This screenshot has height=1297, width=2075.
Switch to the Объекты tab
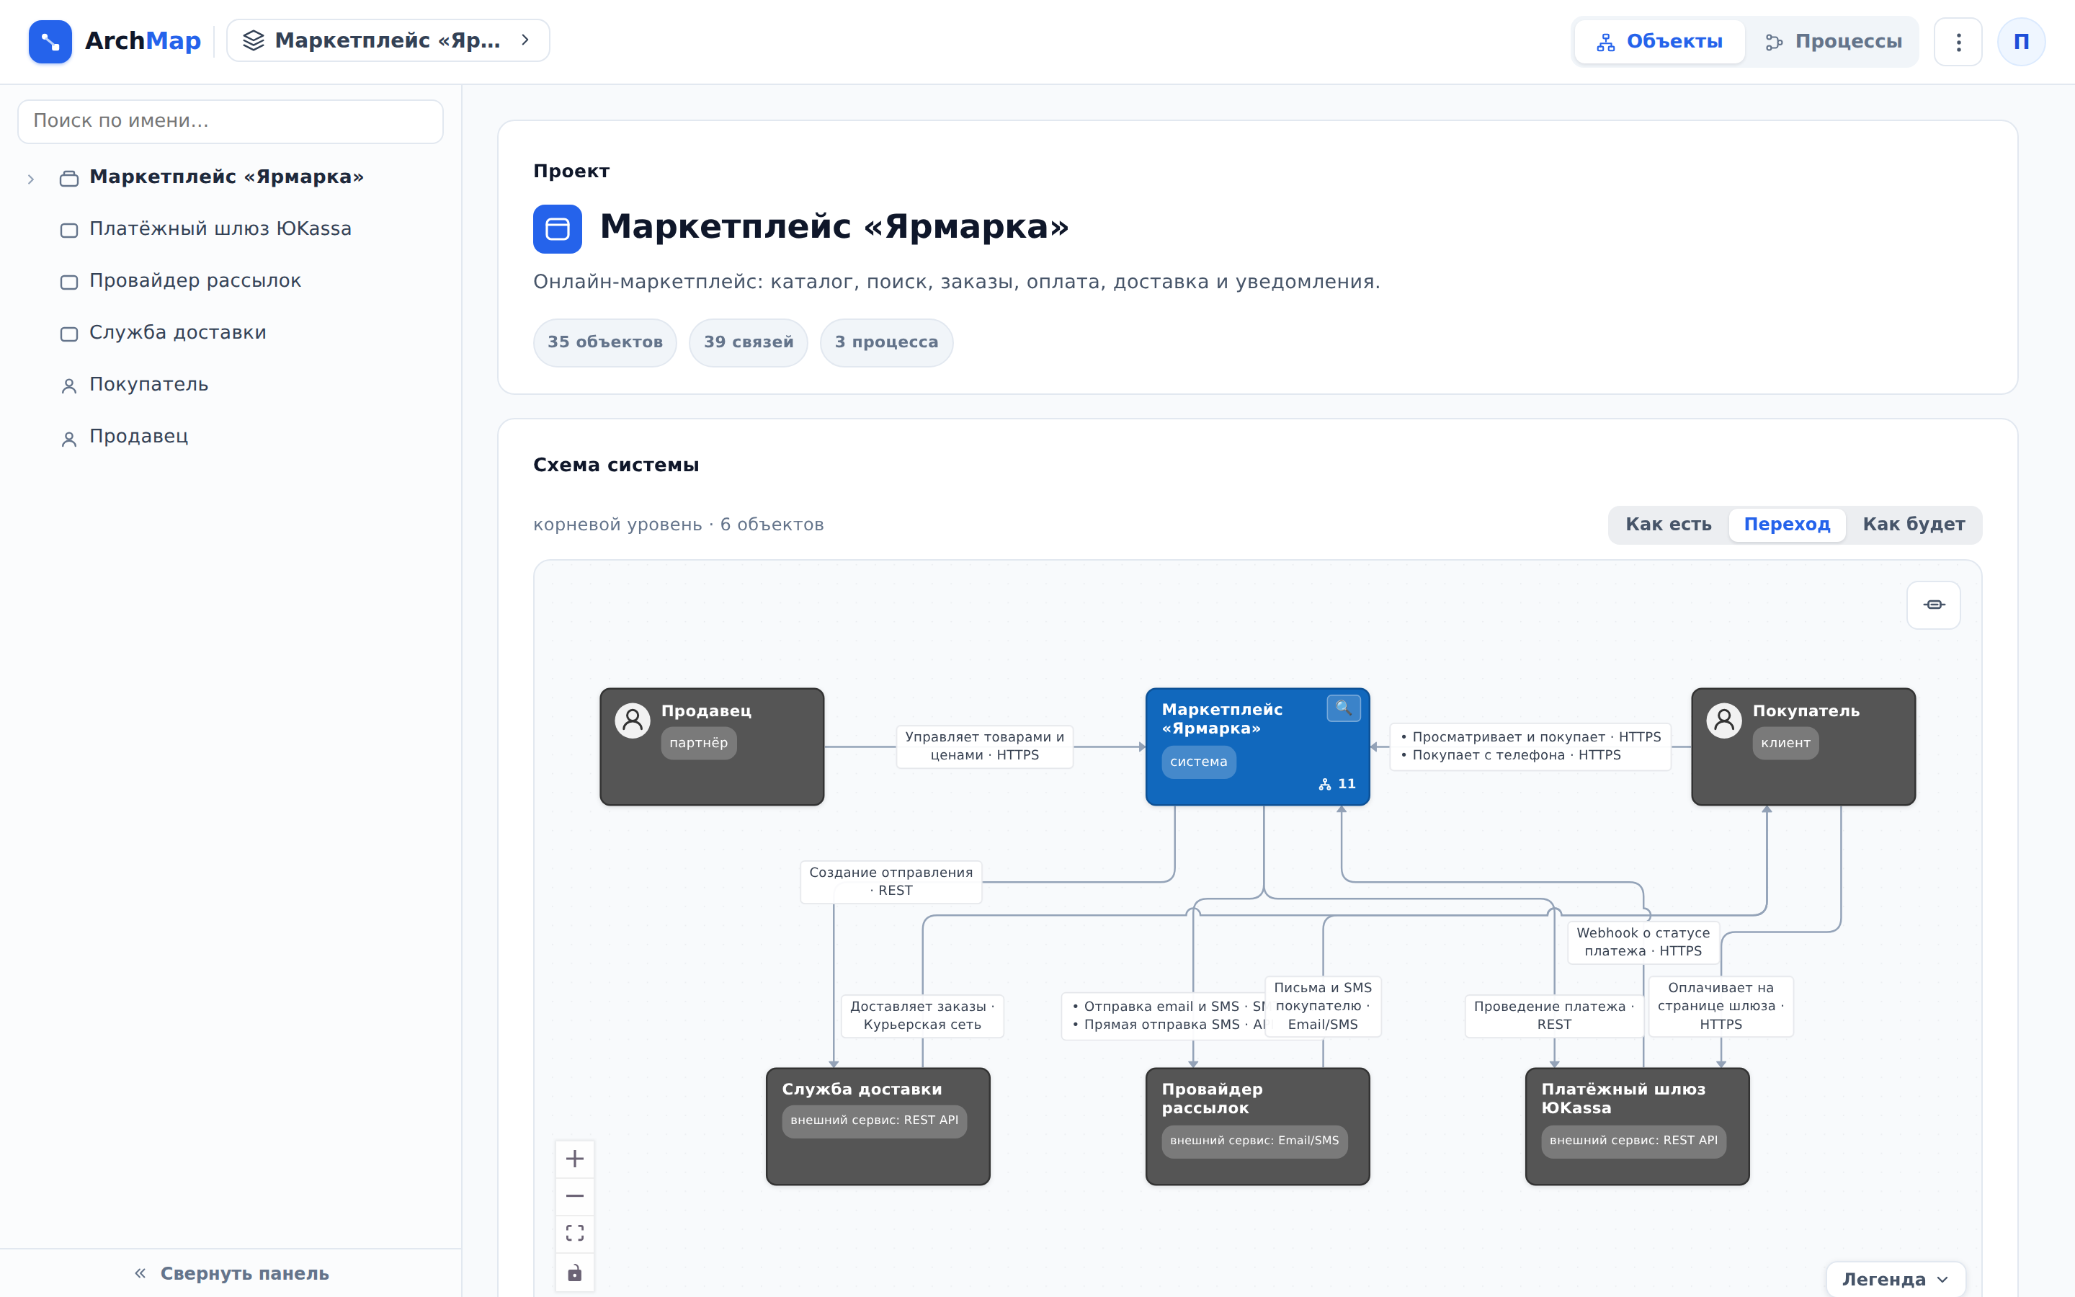[x=1659, y=41]
